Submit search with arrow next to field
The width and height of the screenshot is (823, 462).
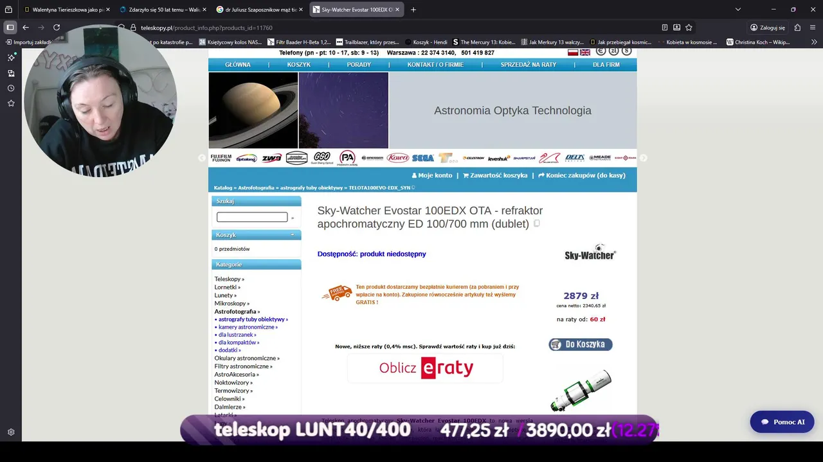[293, 218]
